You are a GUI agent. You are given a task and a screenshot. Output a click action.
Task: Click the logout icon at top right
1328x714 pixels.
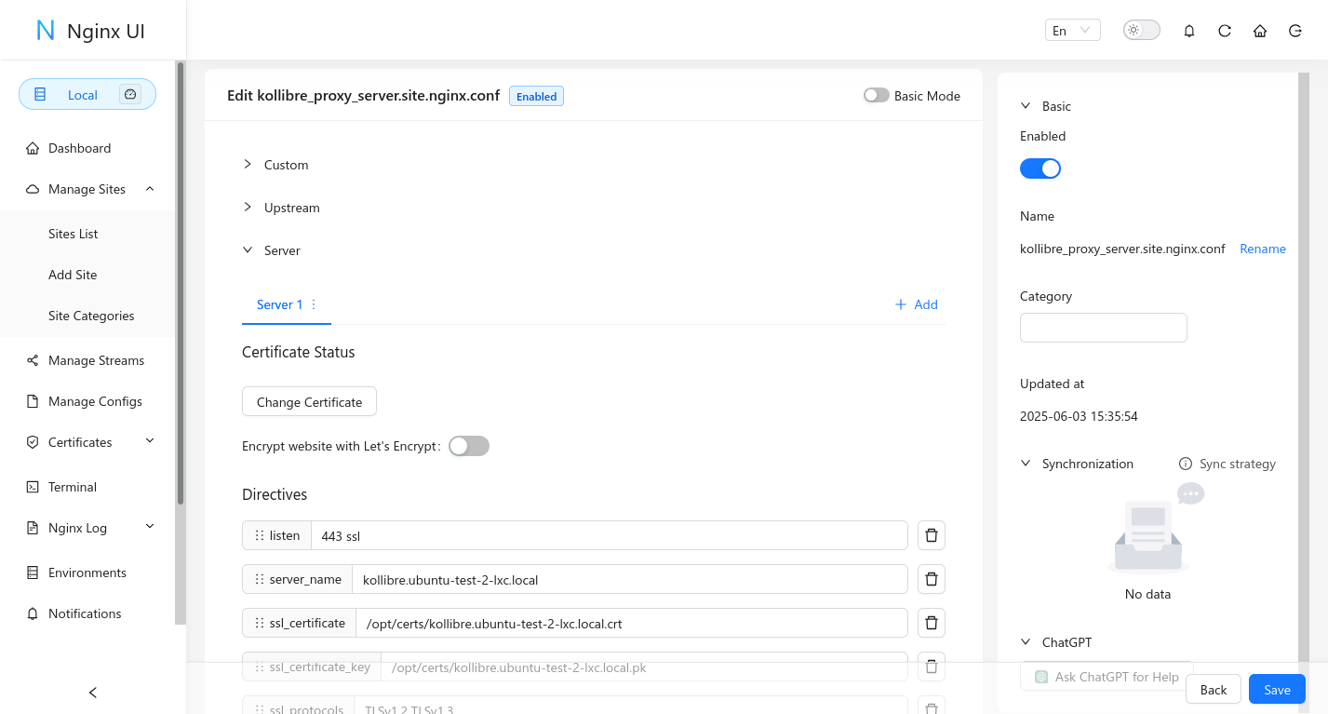pyautogui.click(x=1294, y=30)
